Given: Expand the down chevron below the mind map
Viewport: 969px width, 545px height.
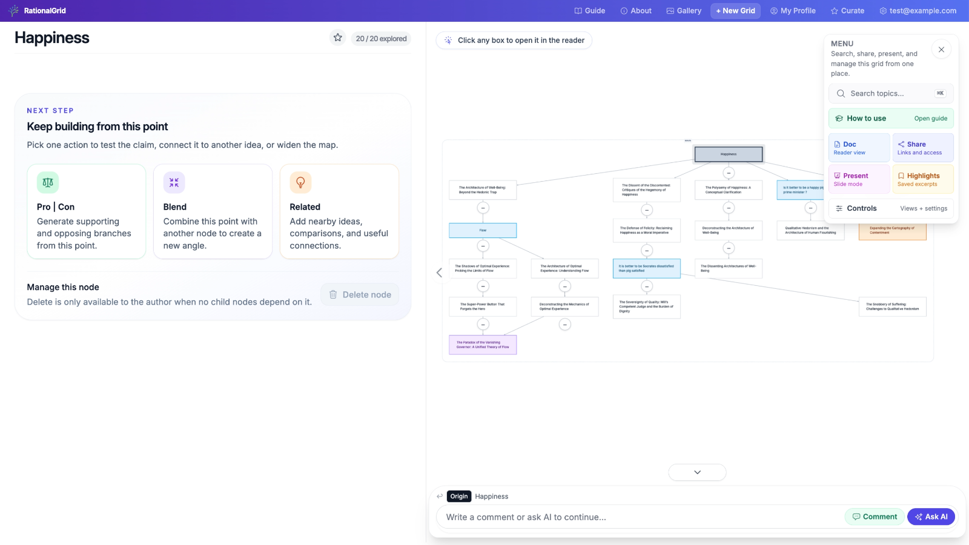Looking at the screenshot, I should click(x=697, y=472).
